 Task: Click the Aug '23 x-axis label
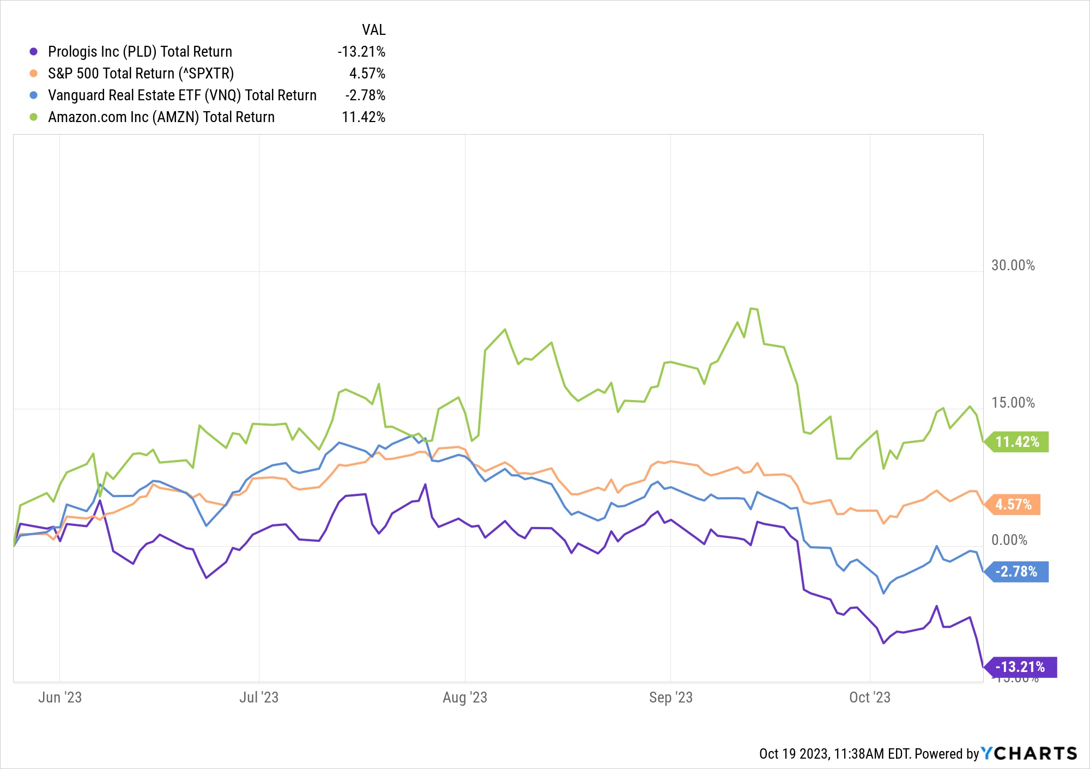(x=465, y=697)
